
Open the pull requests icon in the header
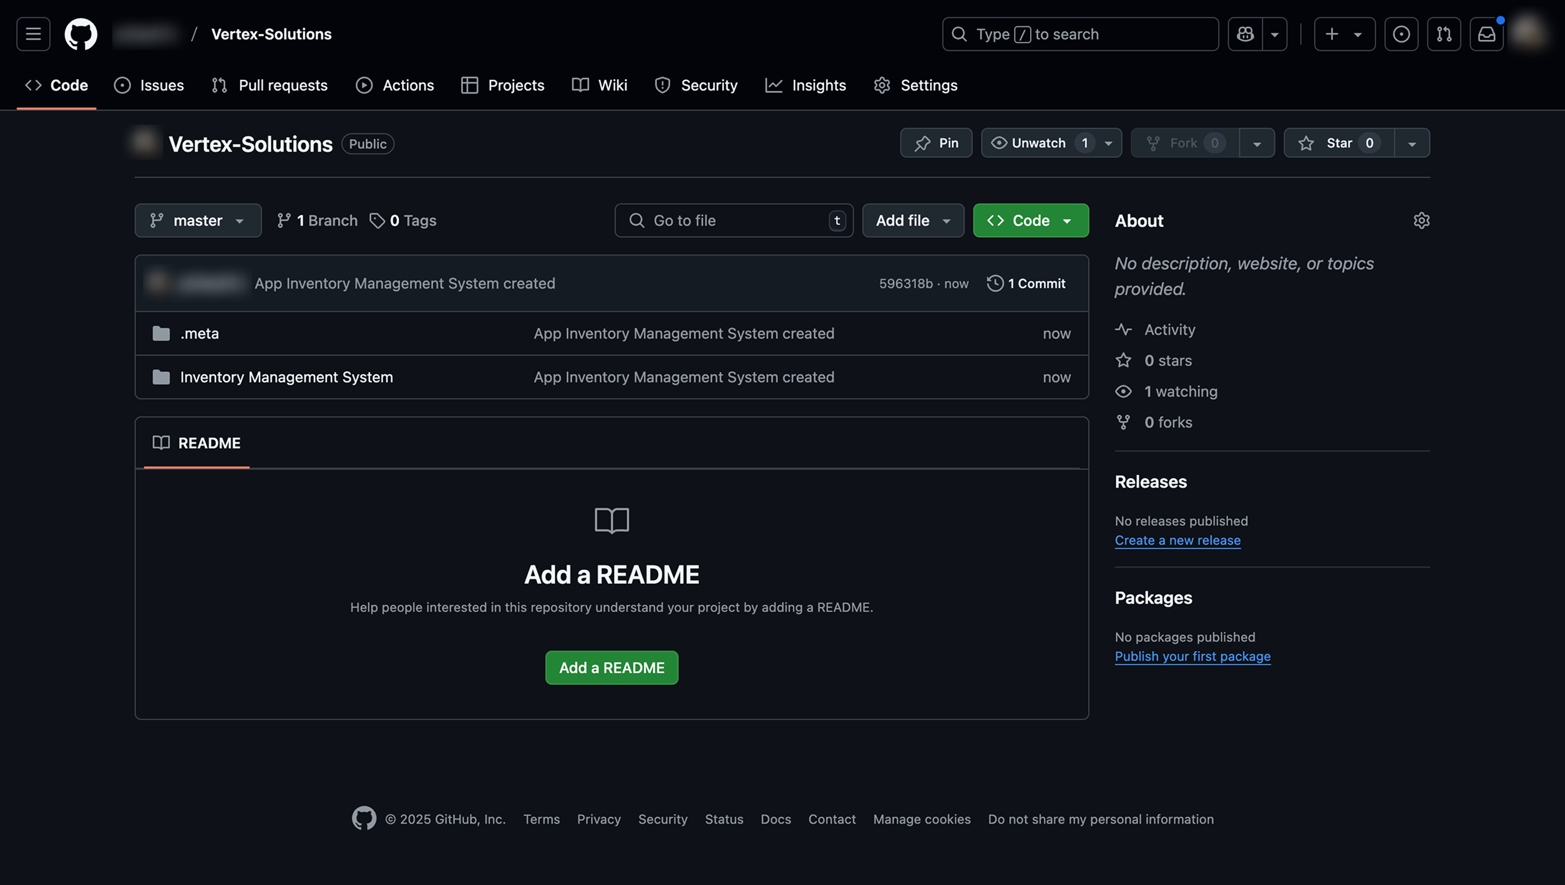point(1444,34)
